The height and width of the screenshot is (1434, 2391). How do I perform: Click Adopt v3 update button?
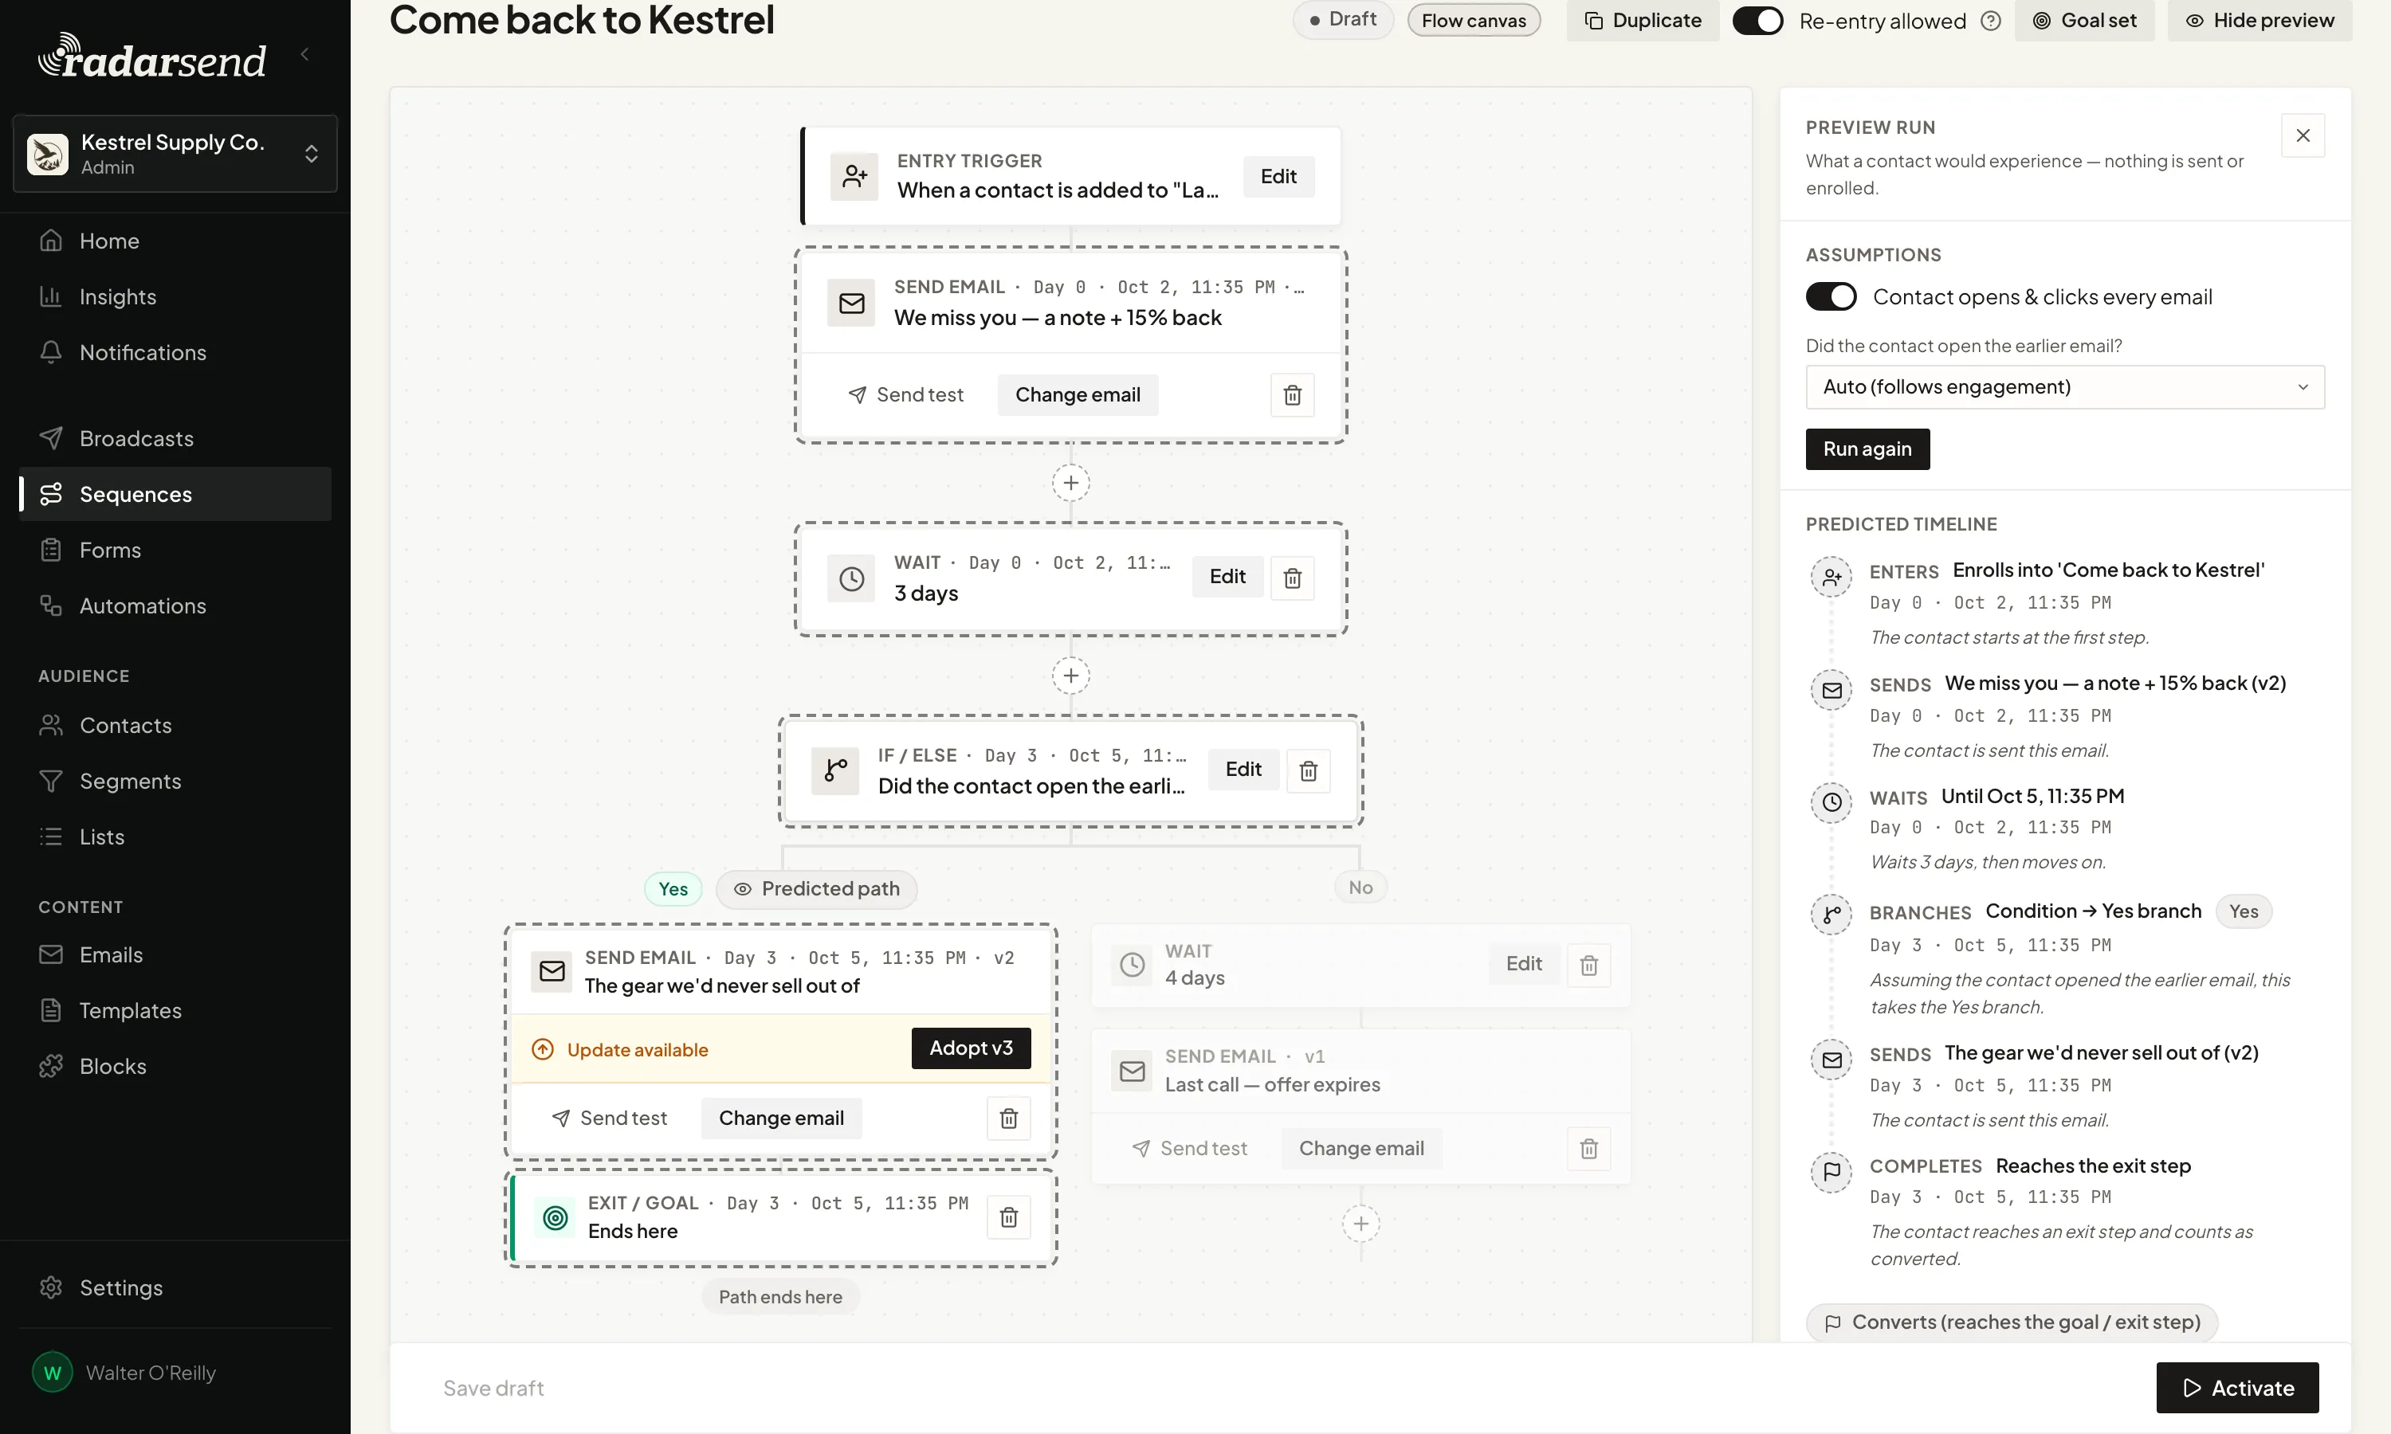[970, 1048]
